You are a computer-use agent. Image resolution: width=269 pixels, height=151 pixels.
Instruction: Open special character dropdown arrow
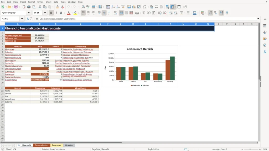coord(148,7)
